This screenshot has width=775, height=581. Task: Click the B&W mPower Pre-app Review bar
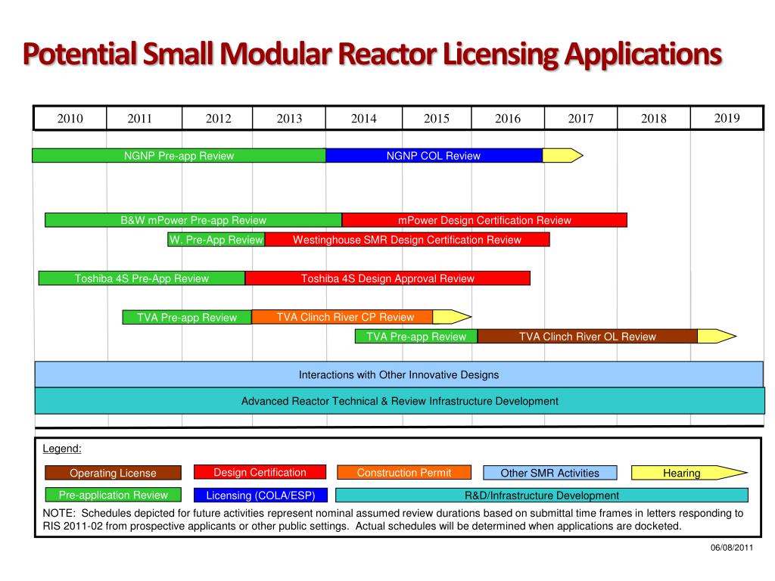(193, 220)
